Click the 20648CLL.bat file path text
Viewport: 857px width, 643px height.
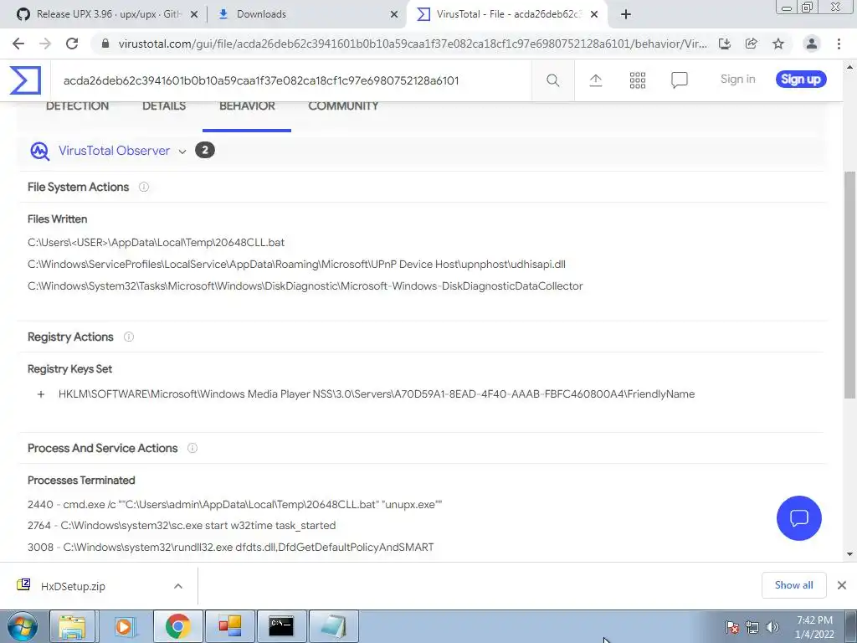156,242
